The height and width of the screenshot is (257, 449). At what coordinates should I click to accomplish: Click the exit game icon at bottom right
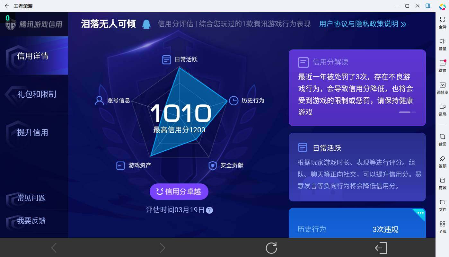tap(381, 248)
